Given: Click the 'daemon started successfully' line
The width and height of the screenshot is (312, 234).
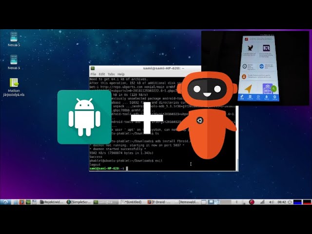Looking at the screenshot, I should pos(118,149).
